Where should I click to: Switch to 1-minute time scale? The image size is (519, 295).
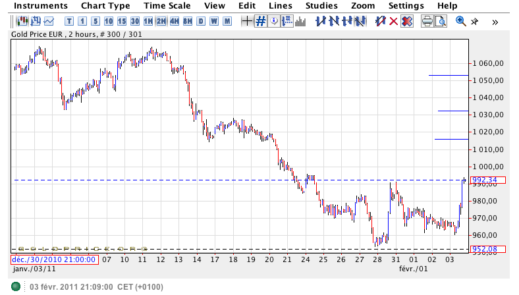point(82,22)
